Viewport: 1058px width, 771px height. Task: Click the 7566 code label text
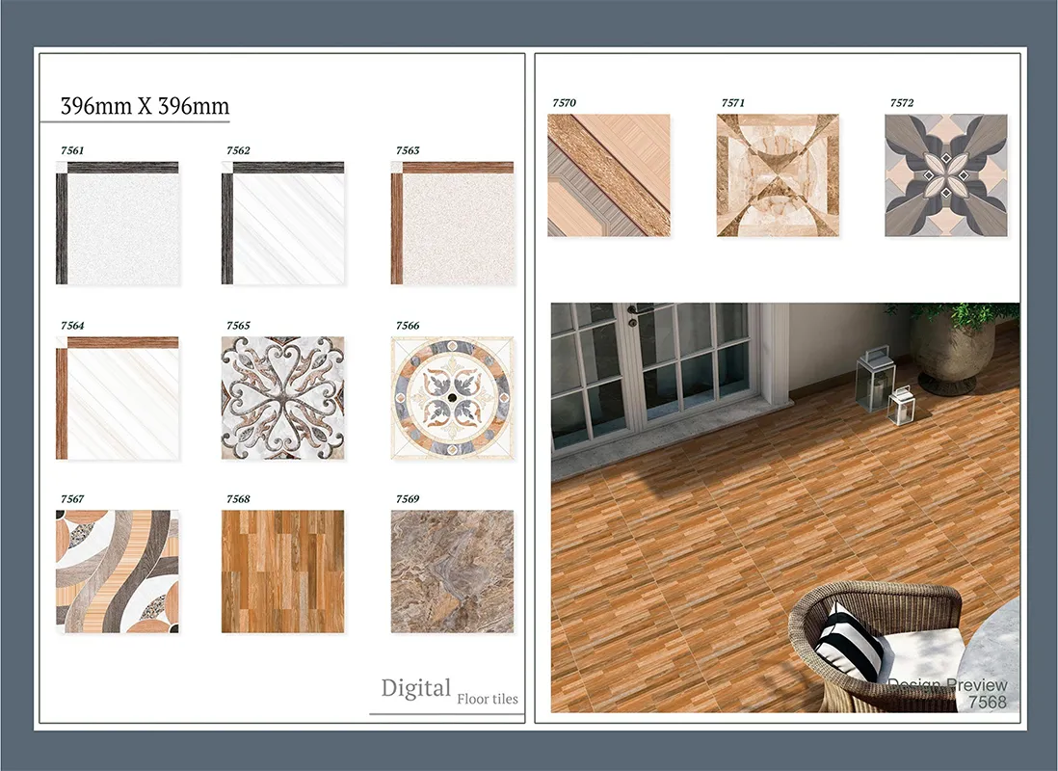pyautogui.click(x=408, y=326)
